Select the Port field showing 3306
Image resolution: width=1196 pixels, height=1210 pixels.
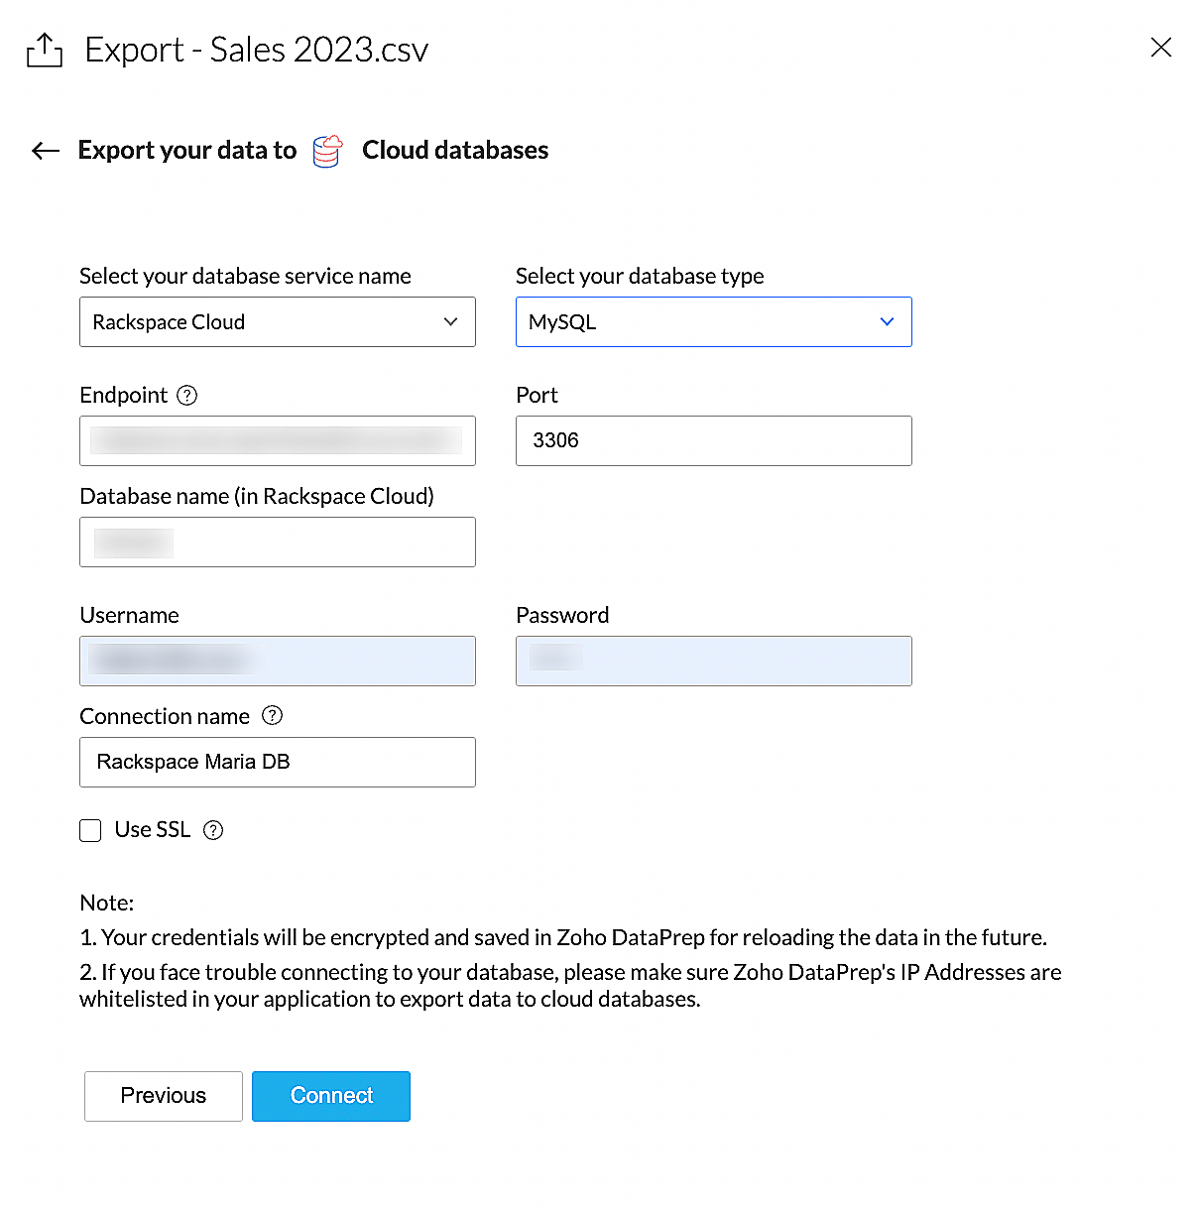713,441
